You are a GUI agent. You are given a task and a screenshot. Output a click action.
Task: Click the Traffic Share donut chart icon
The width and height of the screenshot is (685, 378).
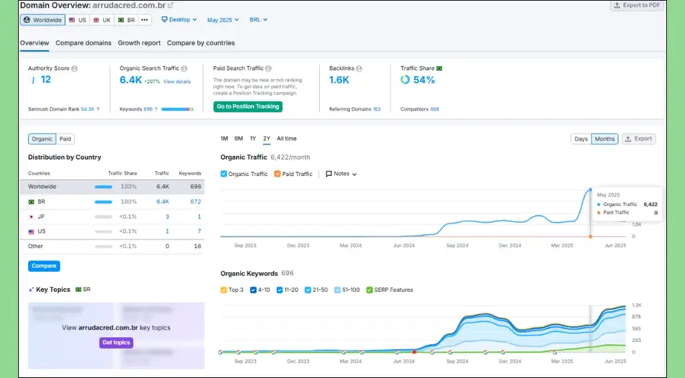pyautogui.click(x=405, y=80)
